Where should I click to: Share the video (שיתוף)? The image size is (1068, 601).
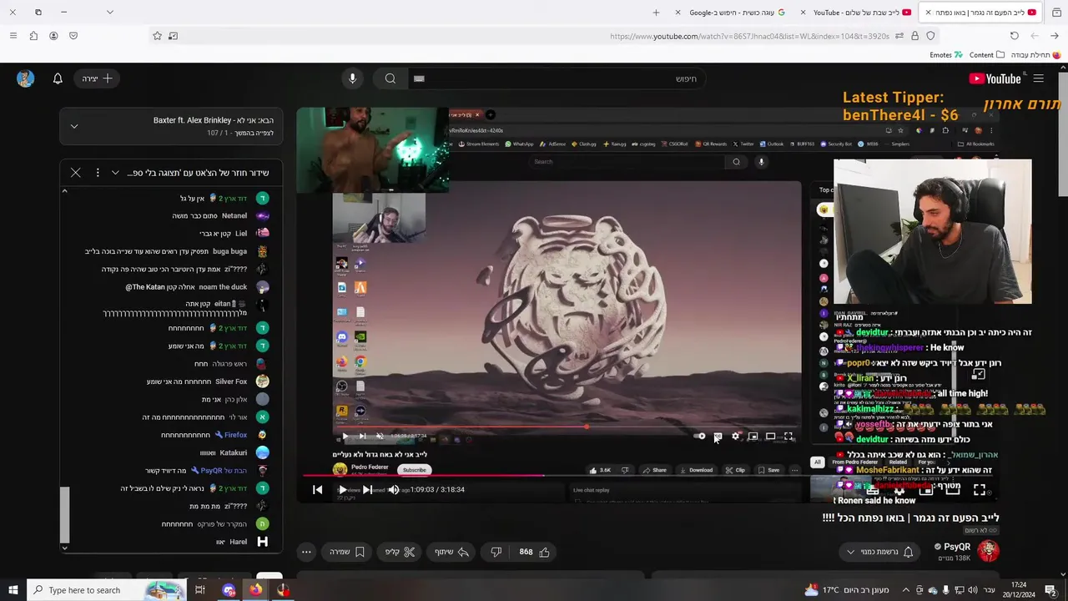(x=451, y=552)
